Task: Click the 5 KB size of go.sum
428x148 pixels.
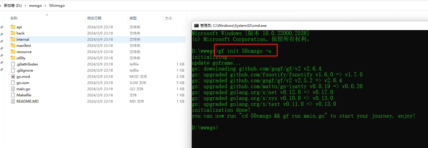Action: click(x=180, y=83)
